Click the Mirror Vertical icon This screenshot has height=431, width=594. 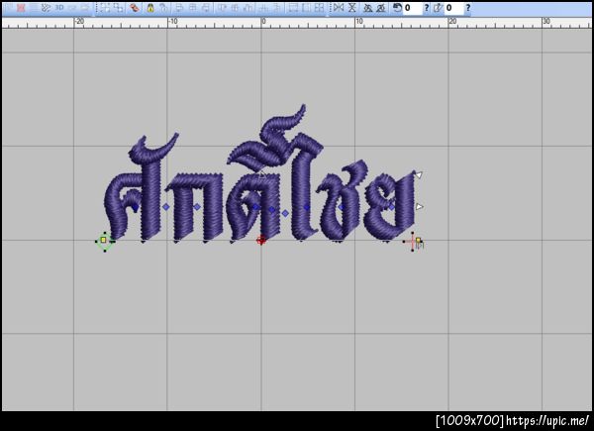(351, 8)
